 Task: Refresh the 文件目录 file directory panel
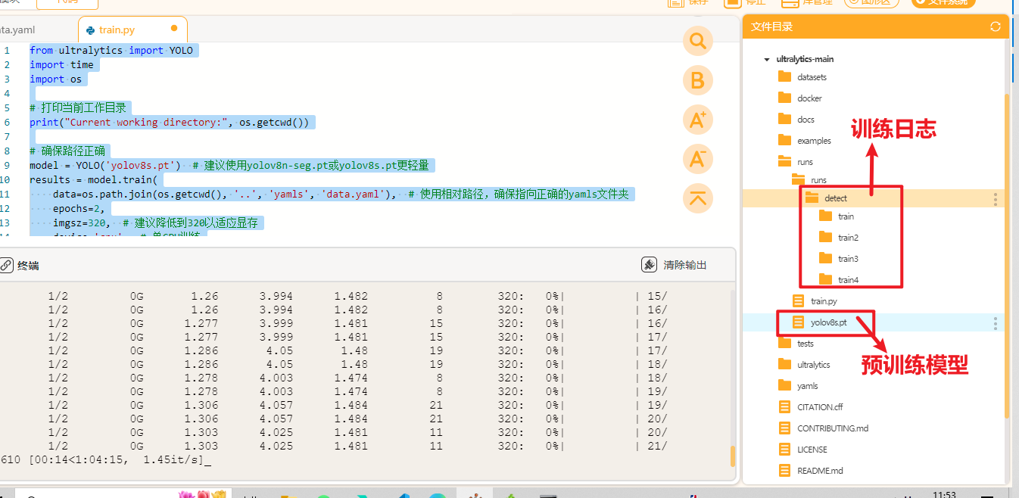996,26
